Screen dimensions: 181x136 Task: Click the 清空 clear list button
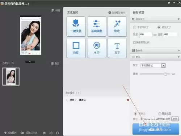pos(55,64)
